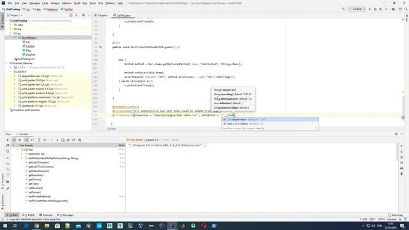Choose lineSeparator completion suggestion
The width and height of the screenshot is (409, 230).
270,119
